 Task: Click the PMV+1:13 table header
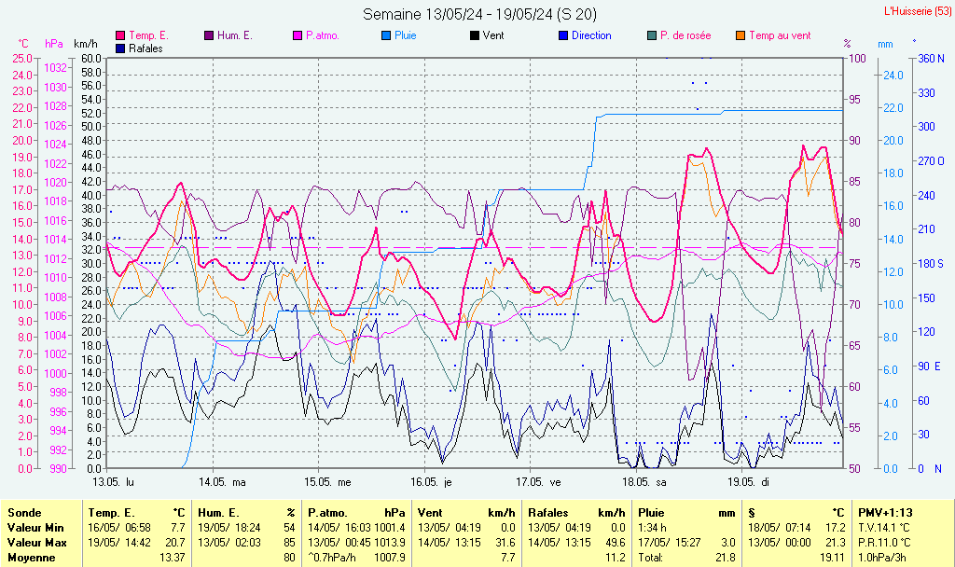(x=885, y=513)
